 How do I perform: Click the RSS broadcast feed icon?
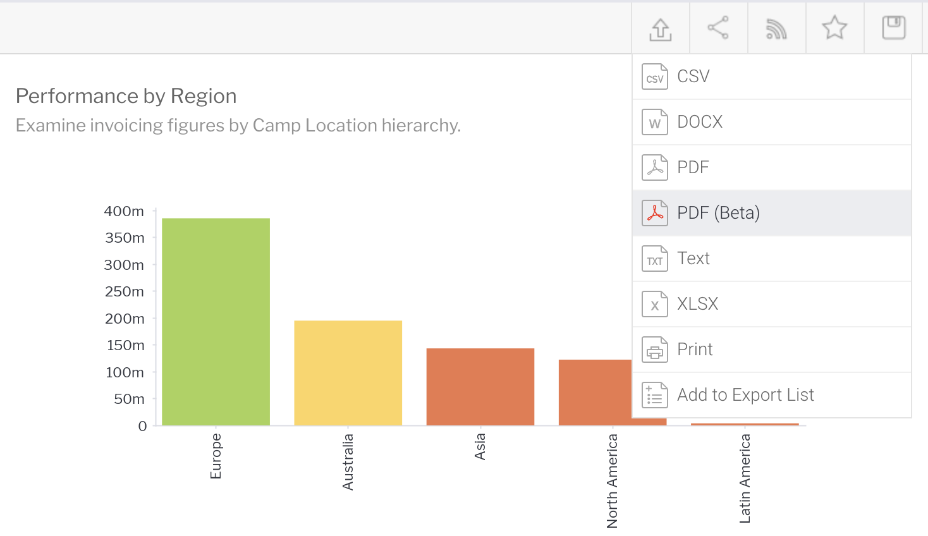click(776, 28)
